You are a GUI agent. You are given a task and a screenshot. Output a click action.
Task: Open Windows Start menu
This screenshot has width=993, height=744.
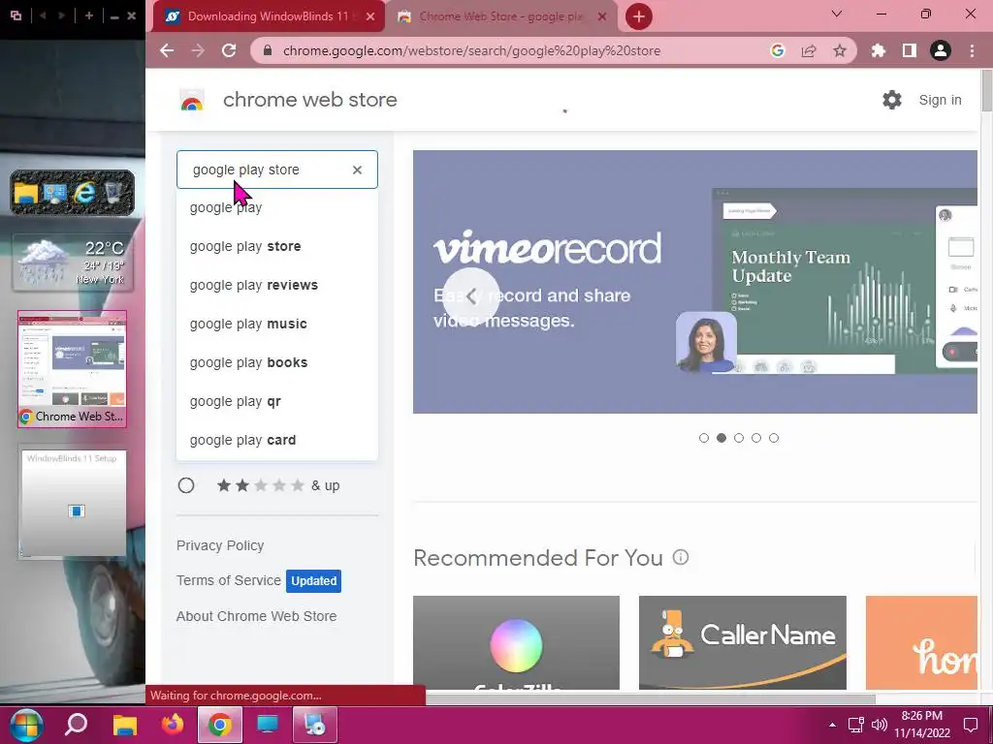click(26, 725)
